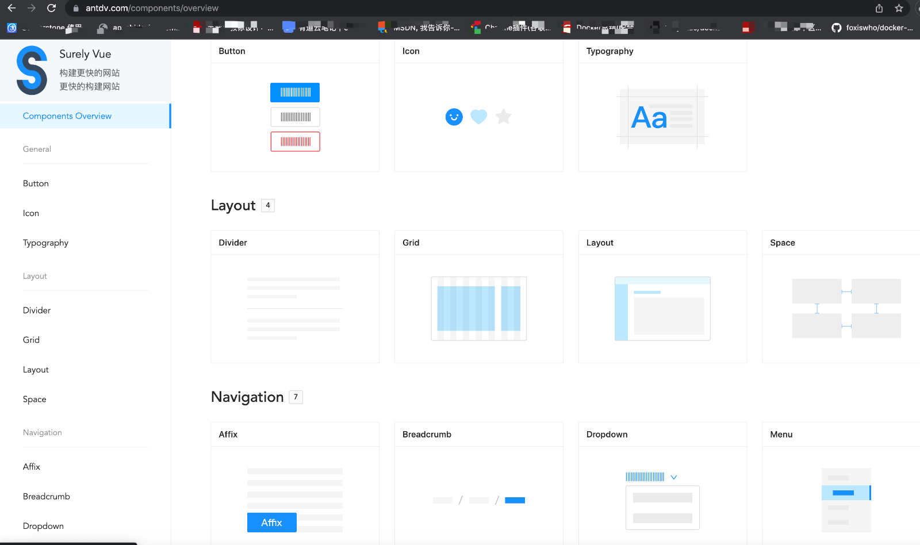Click the red danger button illustration
The height and width of the screenshot is (545, 920).
tap(295, 141)
